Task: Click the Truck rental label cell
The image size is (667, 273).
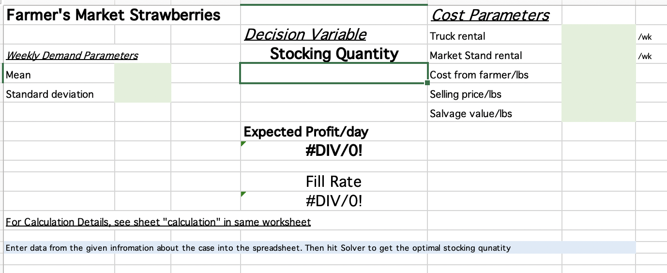Action: click(495, 34)
